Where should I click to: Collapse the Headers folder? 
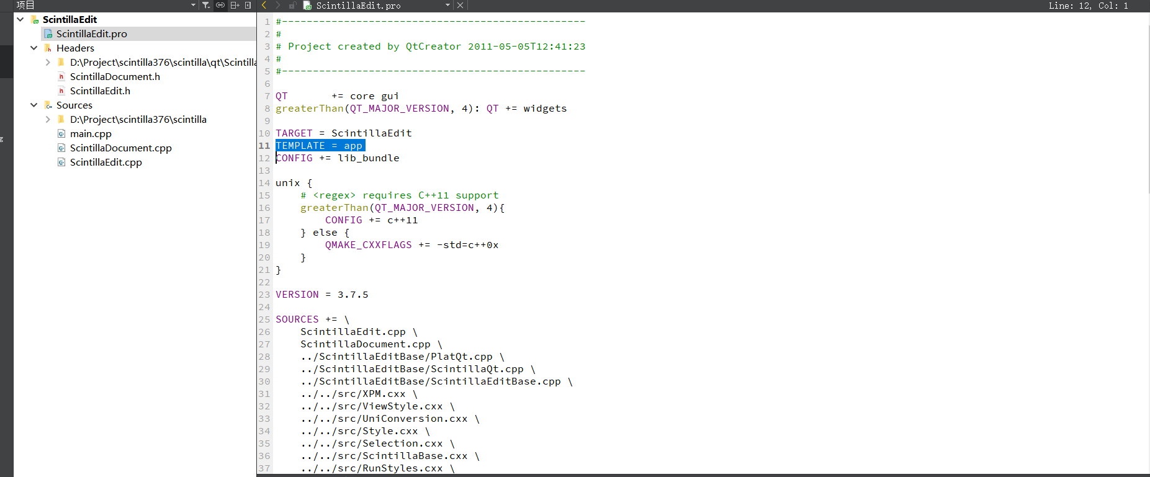click(34, 48)
